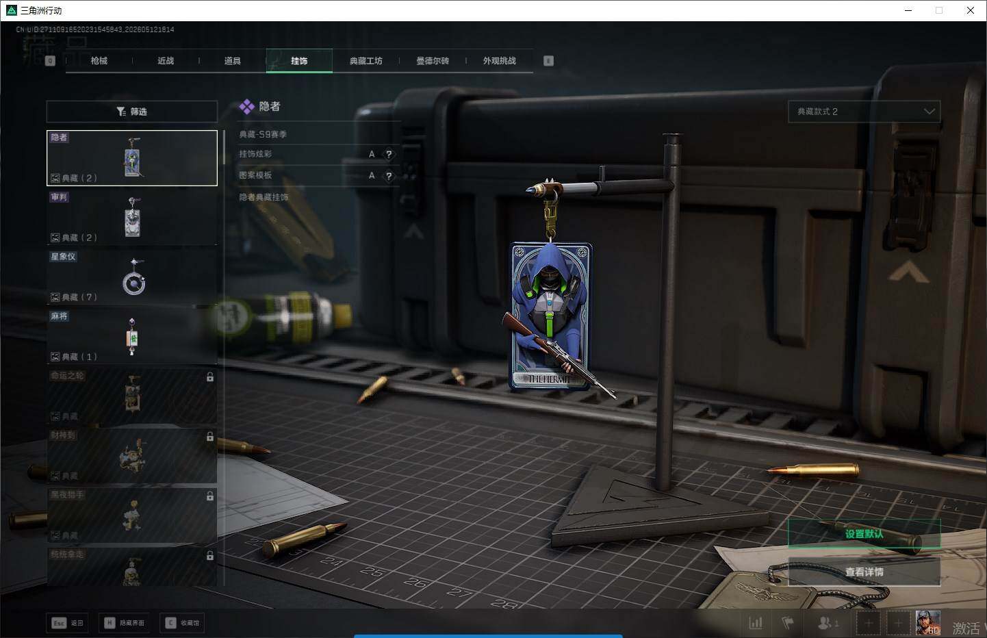The width and height of the screenshot is (987, 638).
Task: Select the locked 命运之轮 charm
Action: 132,396
